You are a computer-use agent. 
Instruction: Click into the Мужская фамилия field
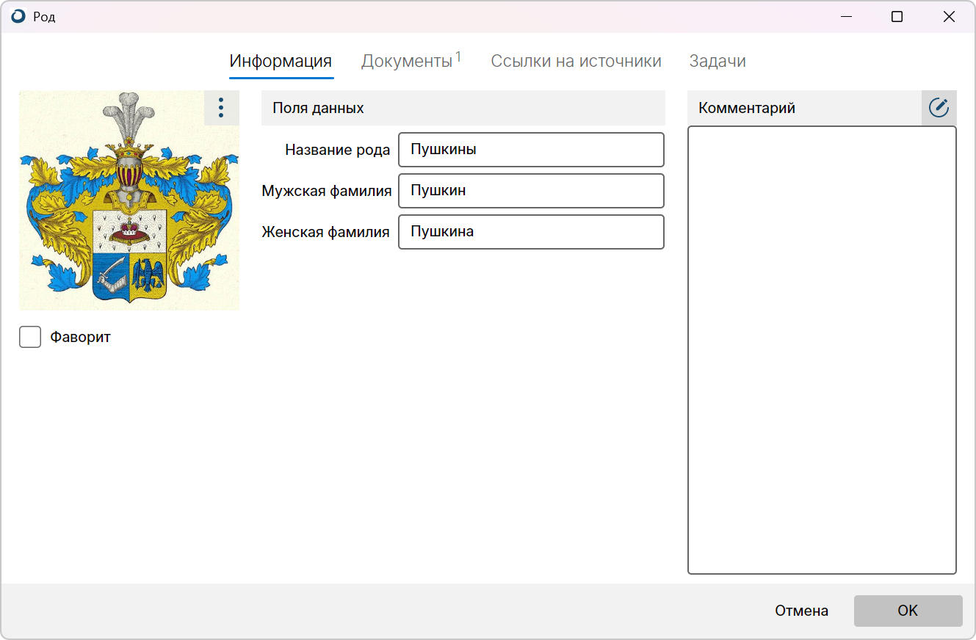coord(531,191)
